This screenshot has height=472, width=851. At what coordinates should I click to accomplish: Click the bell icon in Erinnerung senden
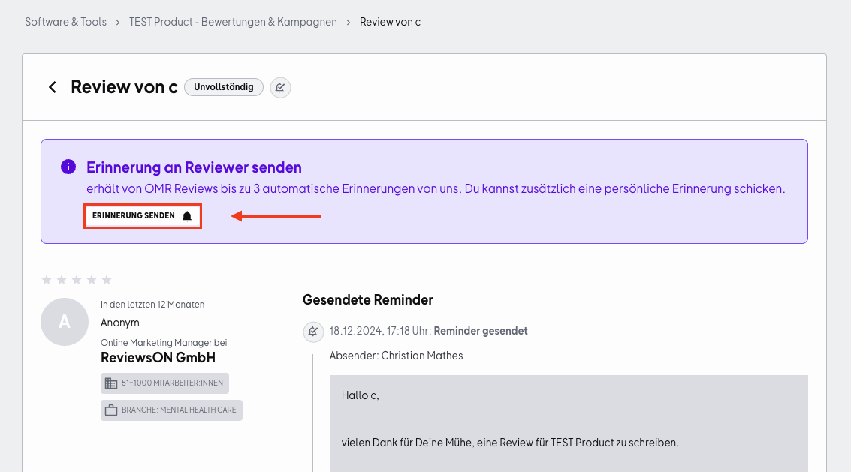tap(187, 216)
